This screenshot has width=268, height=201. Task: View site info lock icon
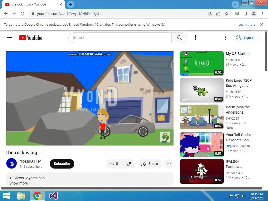(x=33, y=14)
